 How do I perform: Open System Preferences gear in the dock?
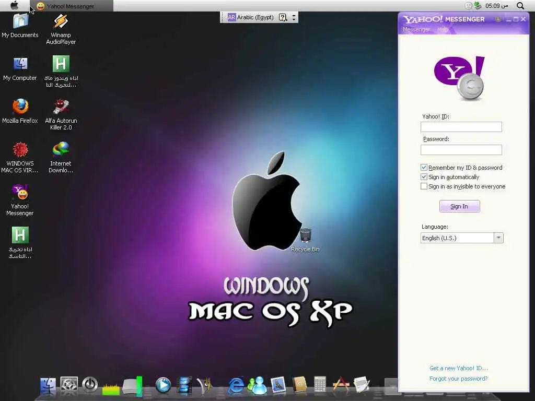[x=69, y=385]
